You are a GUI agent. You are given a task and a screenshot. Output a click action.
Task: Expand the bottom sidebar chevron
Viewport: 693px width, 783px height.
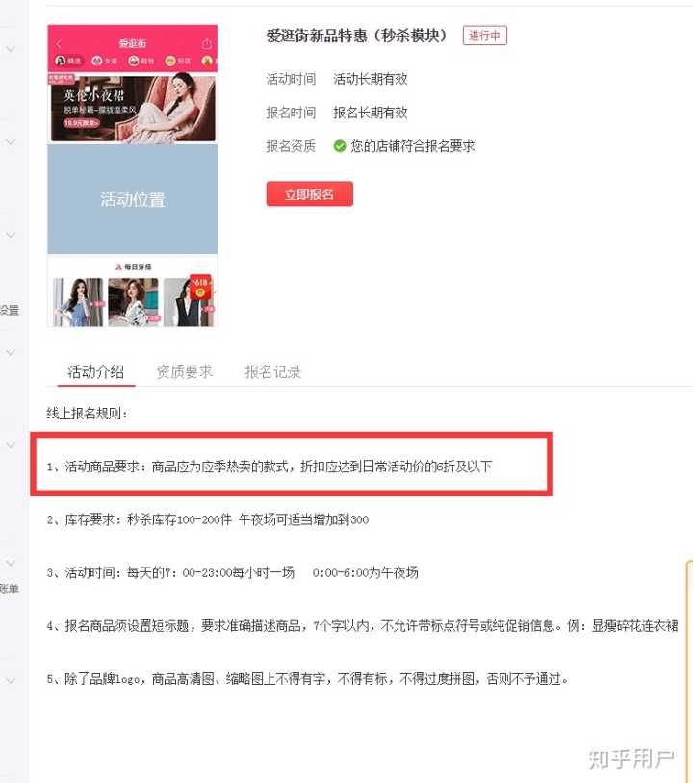(x=11, y=681)
